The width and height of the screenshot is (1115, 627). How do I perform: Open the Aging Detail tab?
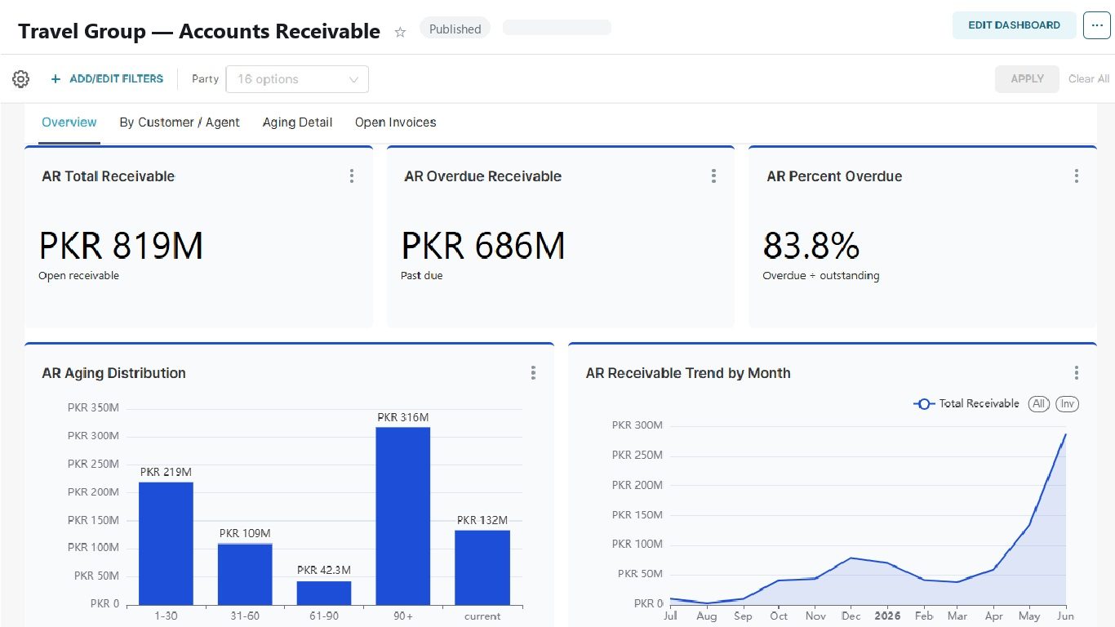[297, 122]
